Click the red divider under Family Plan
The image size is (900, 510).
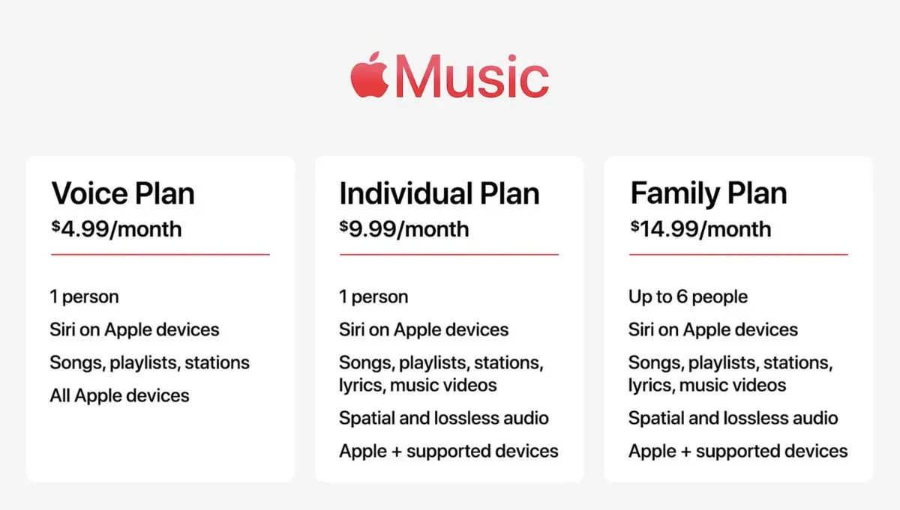738,255
